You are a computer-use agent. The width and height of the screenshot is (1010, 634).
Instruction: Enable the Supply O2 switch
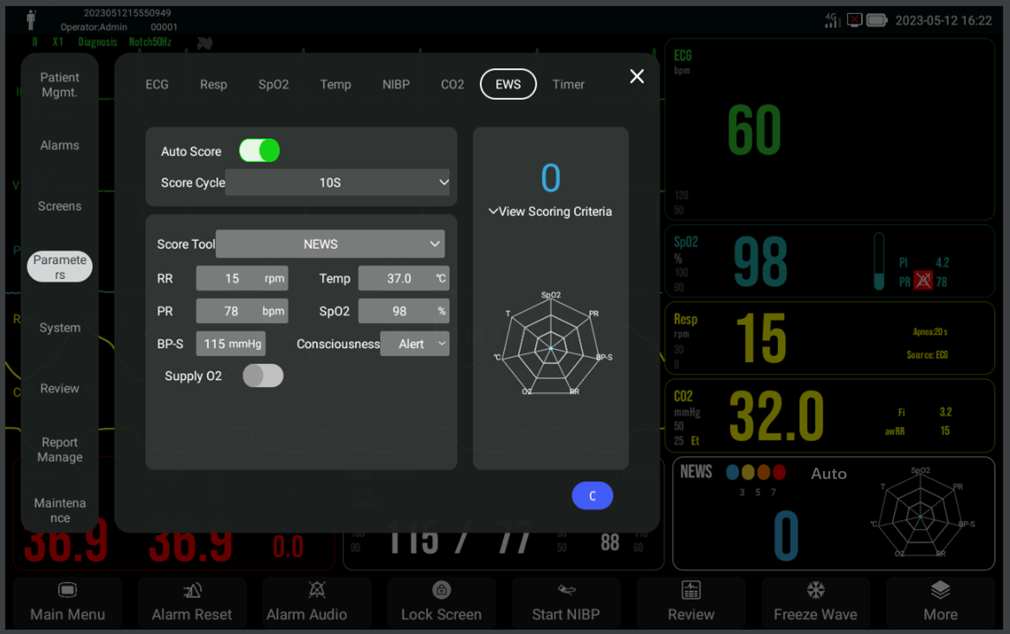(x=263, y=376)
